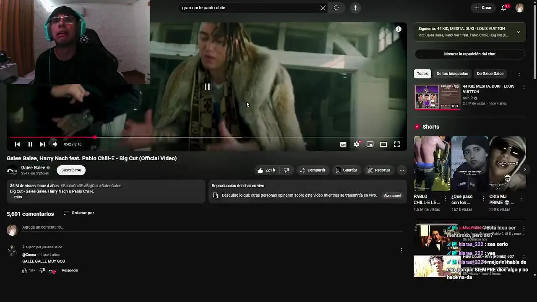Expand description with ...más

point(16,197)
